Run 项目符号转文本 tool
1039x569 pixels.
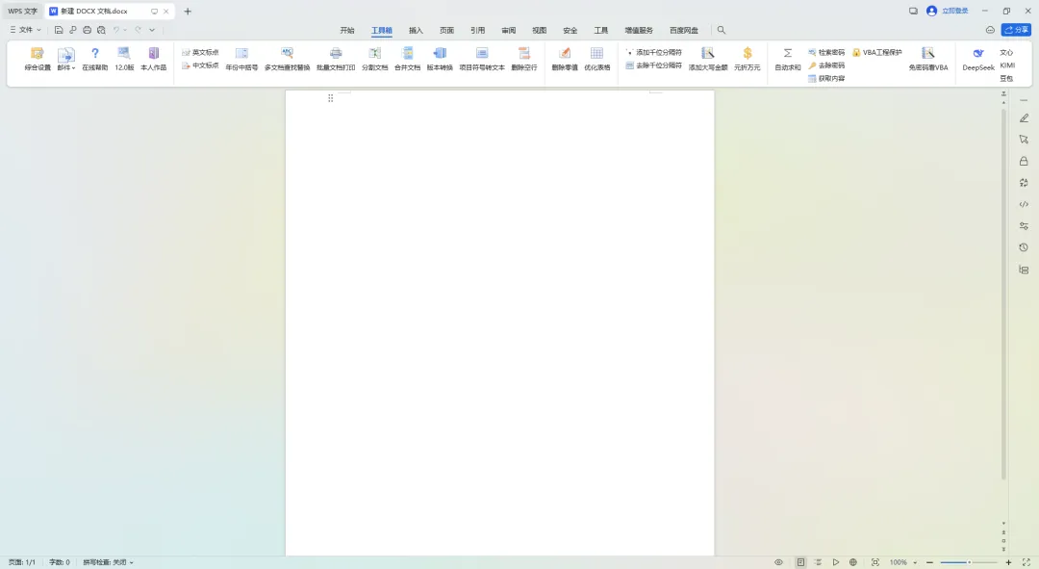click(482, 59)
